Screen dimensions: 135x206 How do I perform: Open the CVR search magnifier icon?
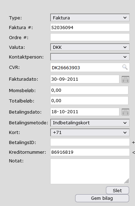(x=125, y=67)
